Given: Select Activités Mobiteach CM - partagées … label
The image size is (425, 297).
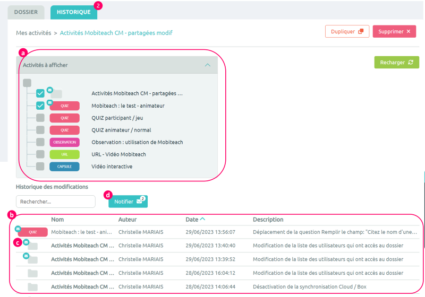Looking at the screenshot, I should click(137, 93).
